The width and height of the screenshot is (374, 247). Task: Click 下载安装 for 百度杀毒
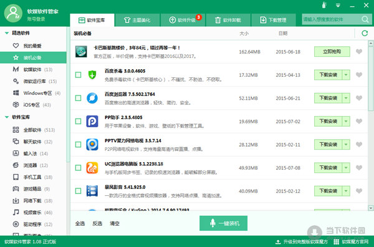tap(328, 75)
